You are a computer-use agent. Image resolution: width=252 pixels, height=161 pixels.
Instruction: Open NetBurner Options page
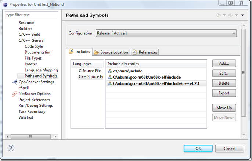click(x=35, y=94)
